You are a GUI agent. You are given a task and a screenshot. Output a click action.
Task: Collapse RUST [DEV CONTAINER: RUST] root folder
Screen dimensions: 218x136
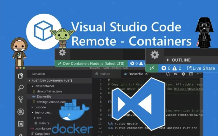30,81
